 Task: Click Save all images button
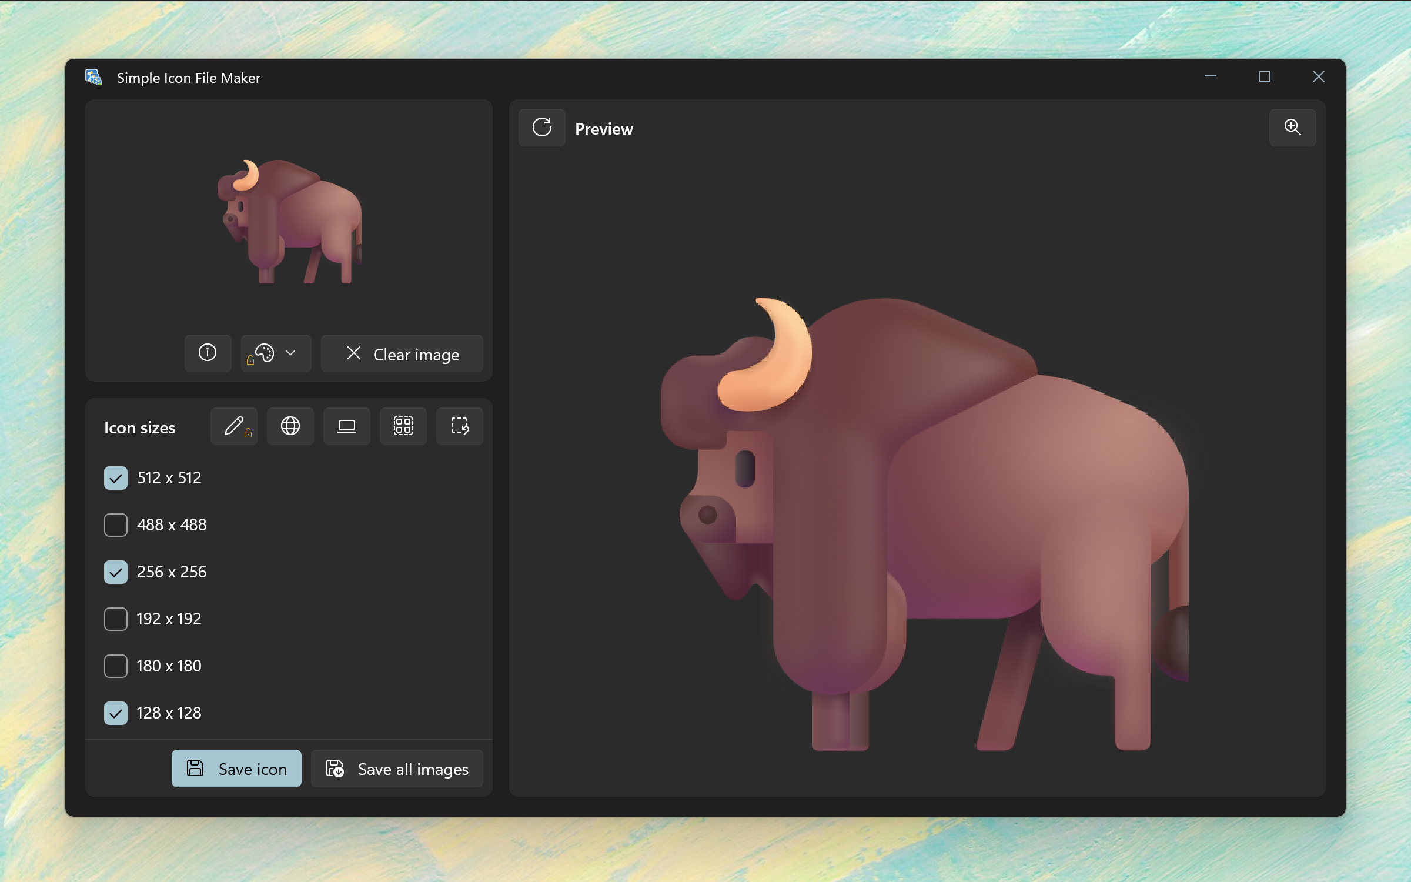(397, 769)
